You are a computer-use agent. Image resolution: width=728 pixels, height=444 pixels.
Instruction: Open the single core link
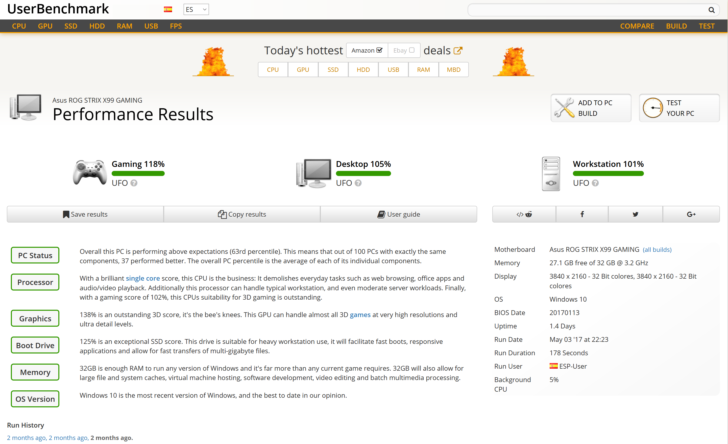click(143, 278)
